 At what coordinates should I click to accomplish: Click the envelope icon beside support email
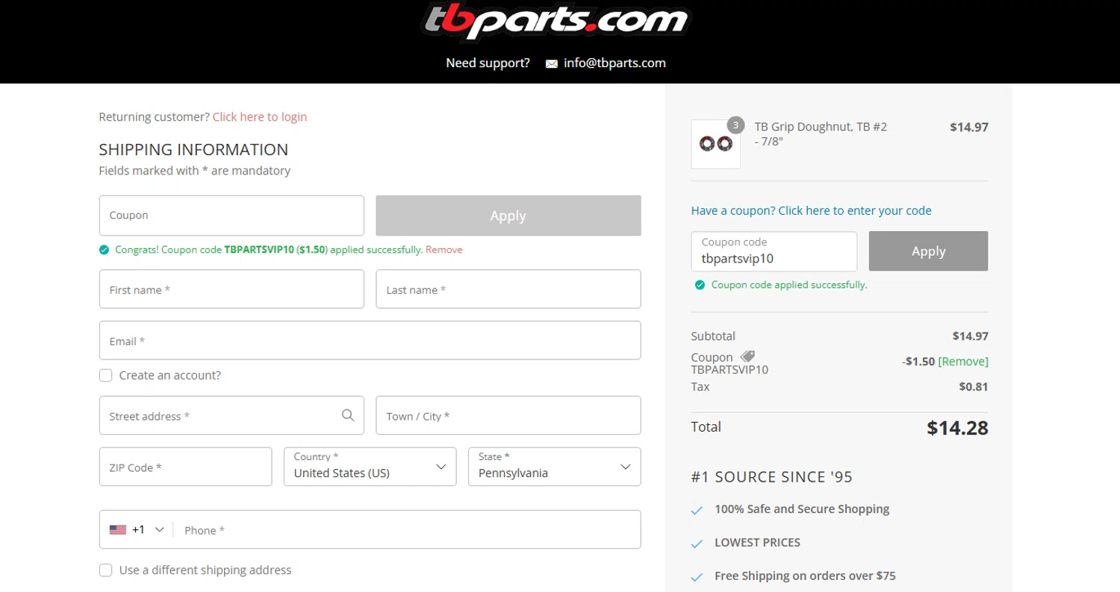pos(551,64)
